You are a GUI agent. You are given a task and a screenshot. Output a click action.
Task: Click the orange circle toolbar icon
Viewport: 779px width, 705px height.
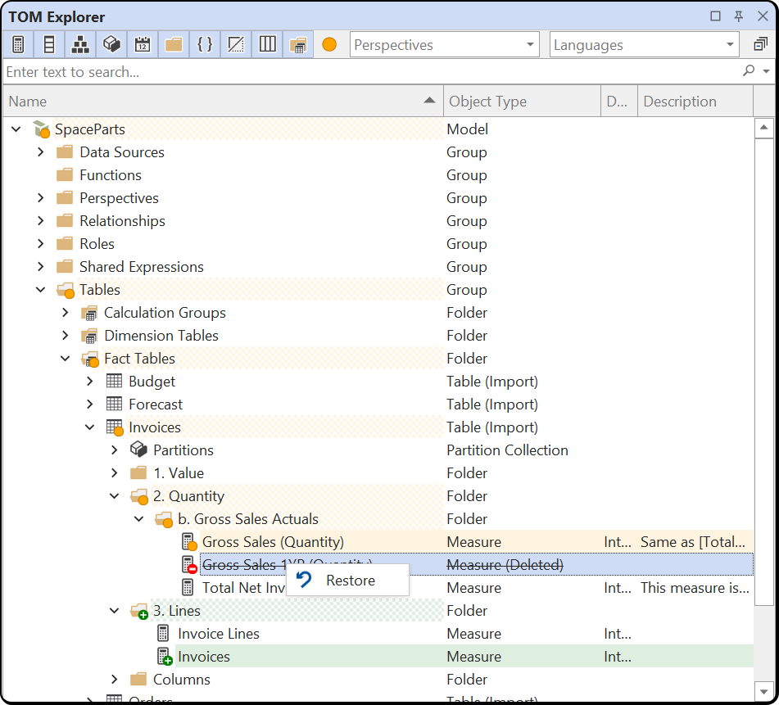pyautogui.click(x=329, y=45)
